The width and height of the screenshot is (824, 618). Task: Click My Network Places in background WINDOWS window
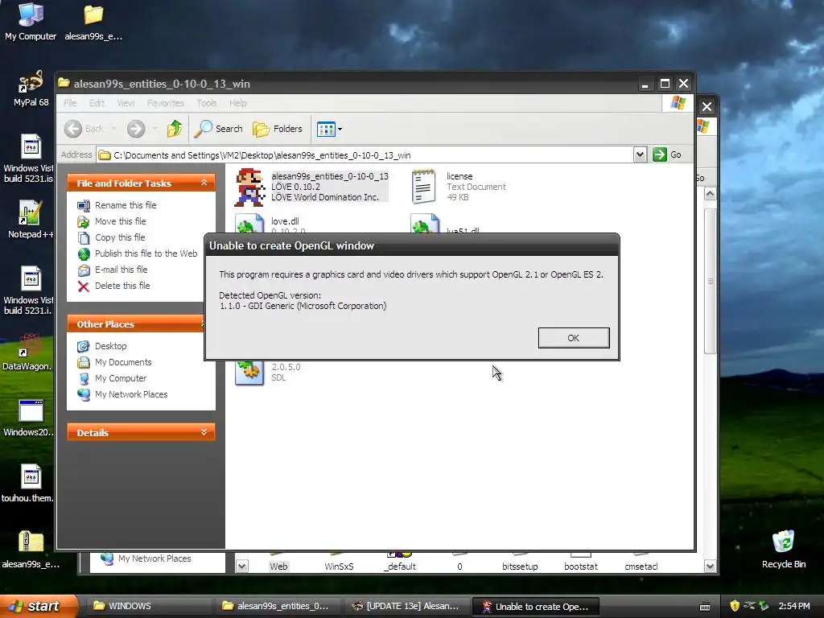pyautogui.click(x=154, y=558)
